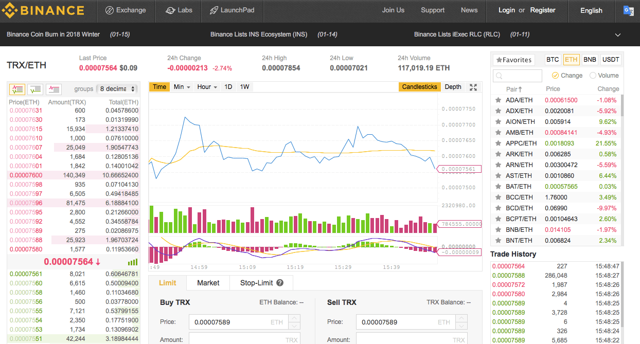Screen dimensions: 640x344
Task: Set chart interval to 1D
Action: (228, 87)
